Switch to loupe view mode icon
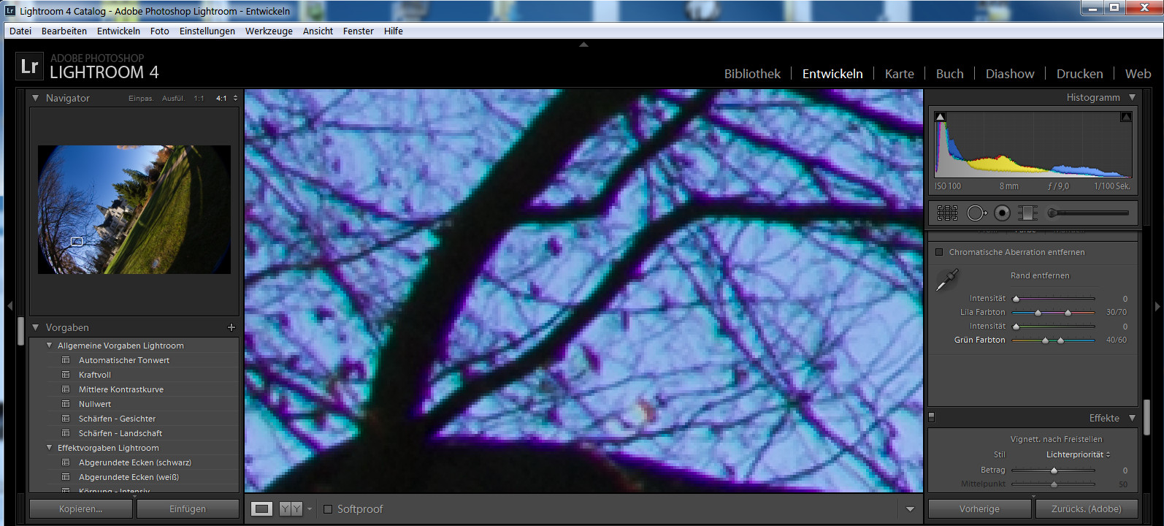This screenshot has height=526, width=1164. tap(261, 509)
